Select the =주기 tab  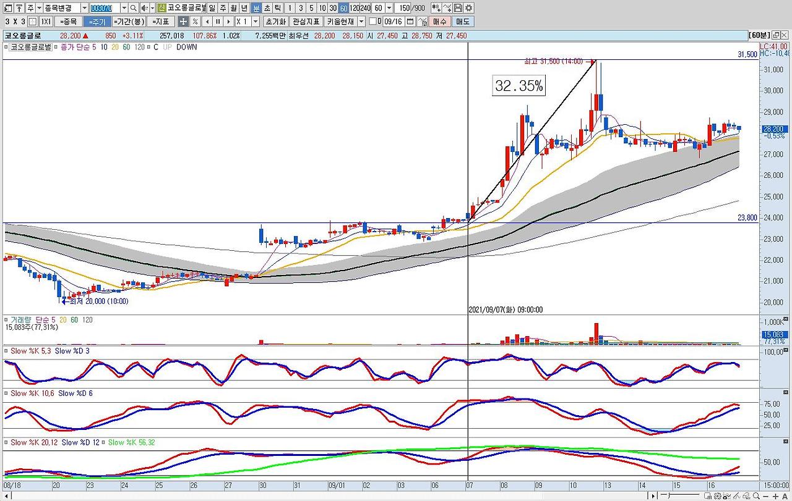tap(97, 22)
